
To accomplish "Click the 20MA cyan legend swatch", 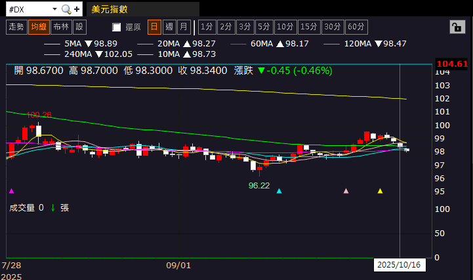I will click(x=145, y=44).
